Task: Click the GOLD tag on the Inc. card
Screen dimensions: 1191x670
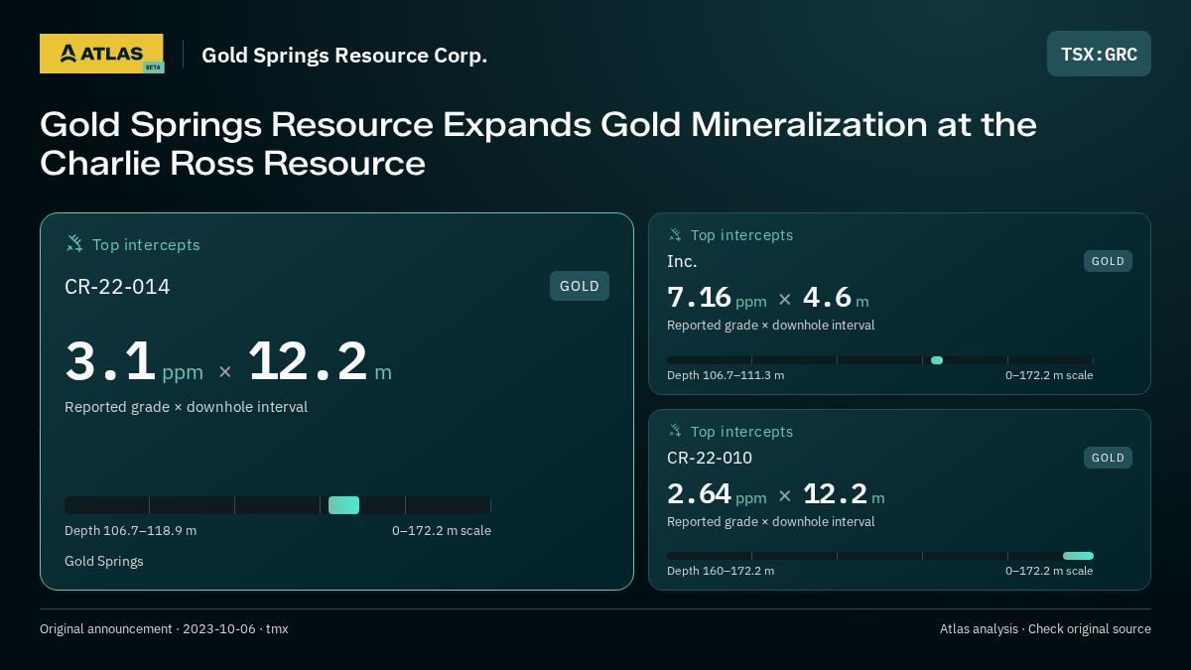Action: pos(1108,261)
